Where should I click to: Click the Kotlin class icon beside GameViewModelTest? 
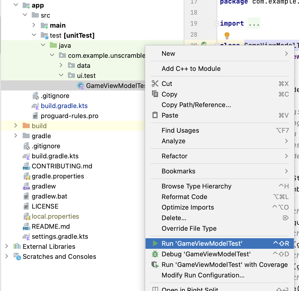(81, 86)
